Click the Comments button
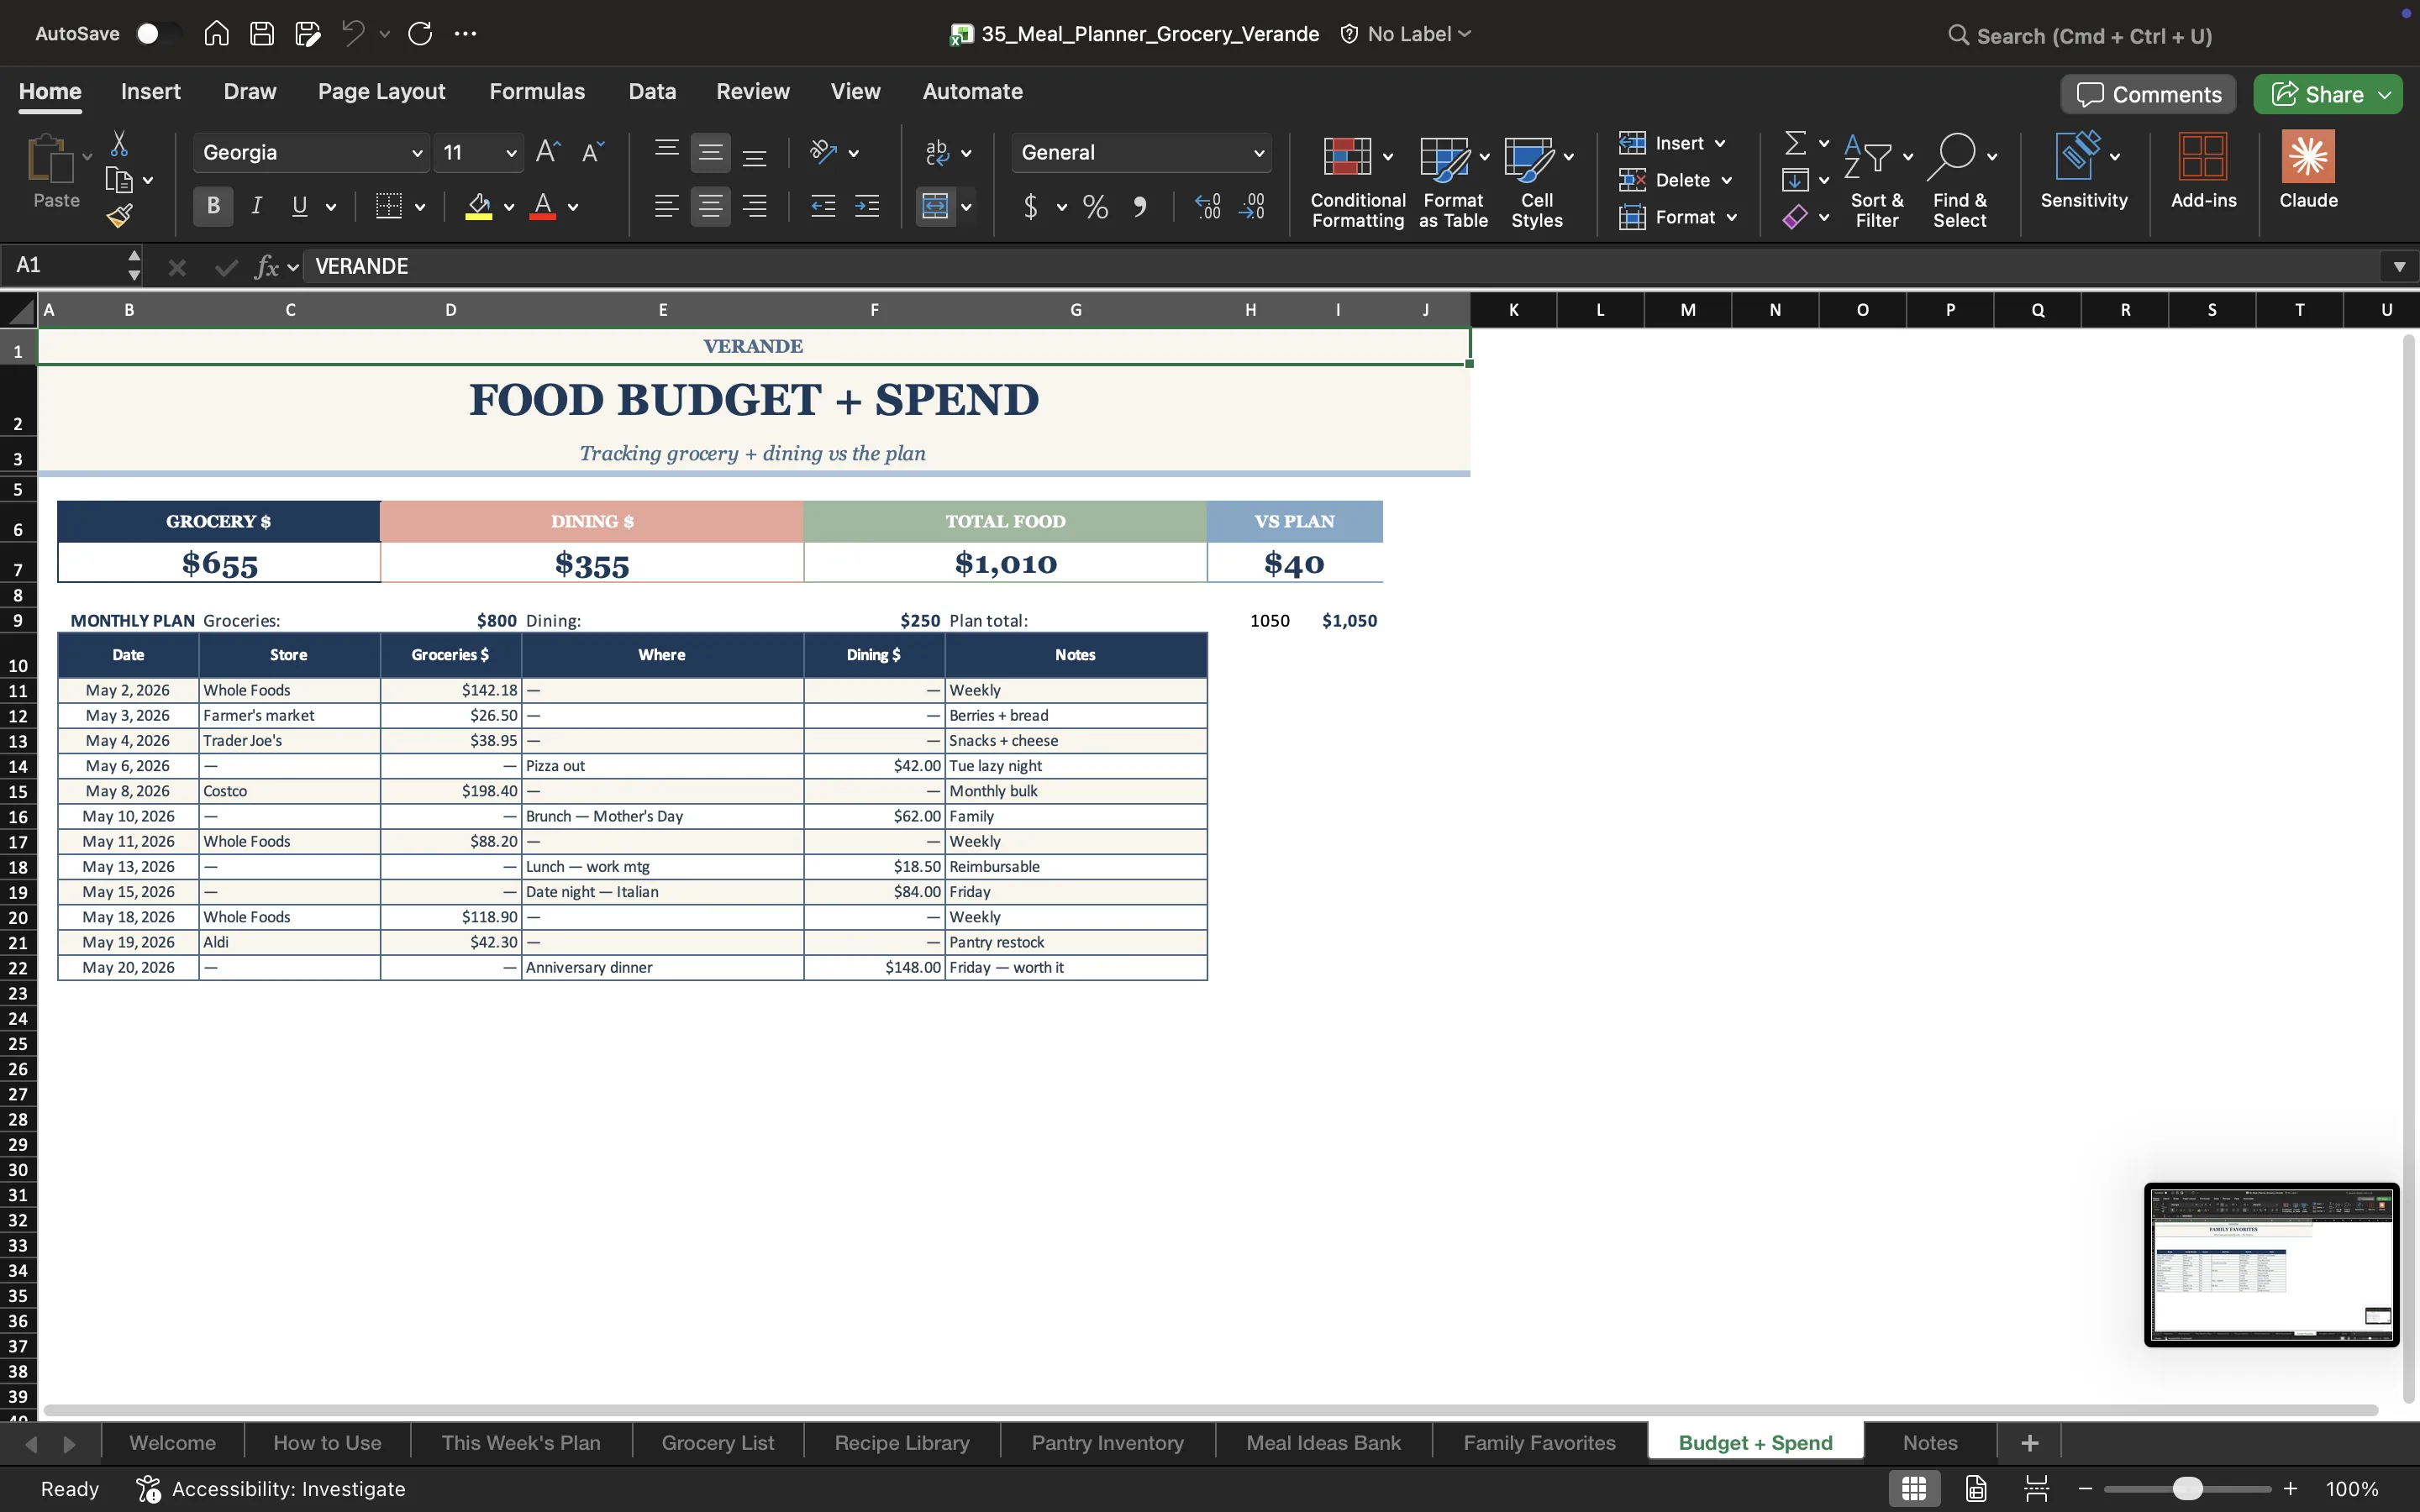This screenshot has width=2420, height=1512. click(x=2148, y=94)
